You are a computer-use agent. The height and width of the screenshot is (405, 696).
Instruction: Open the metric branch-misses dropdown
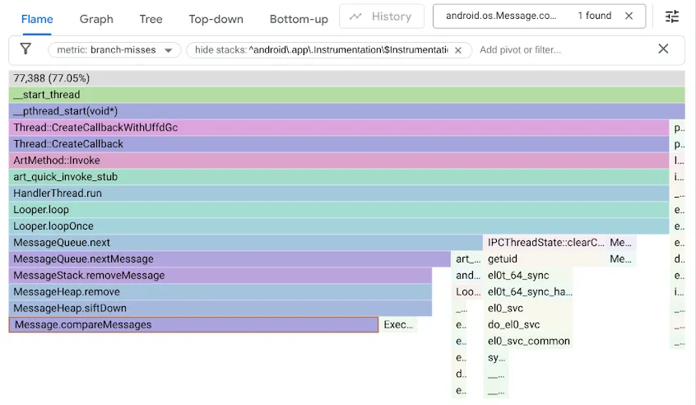(114, 50)
